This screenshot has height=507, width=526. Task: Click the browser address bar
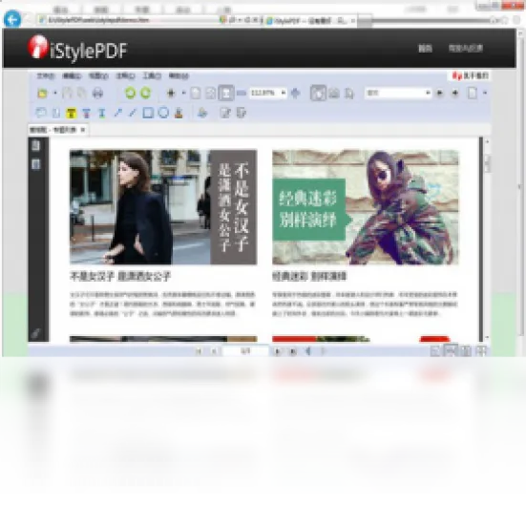129,20
